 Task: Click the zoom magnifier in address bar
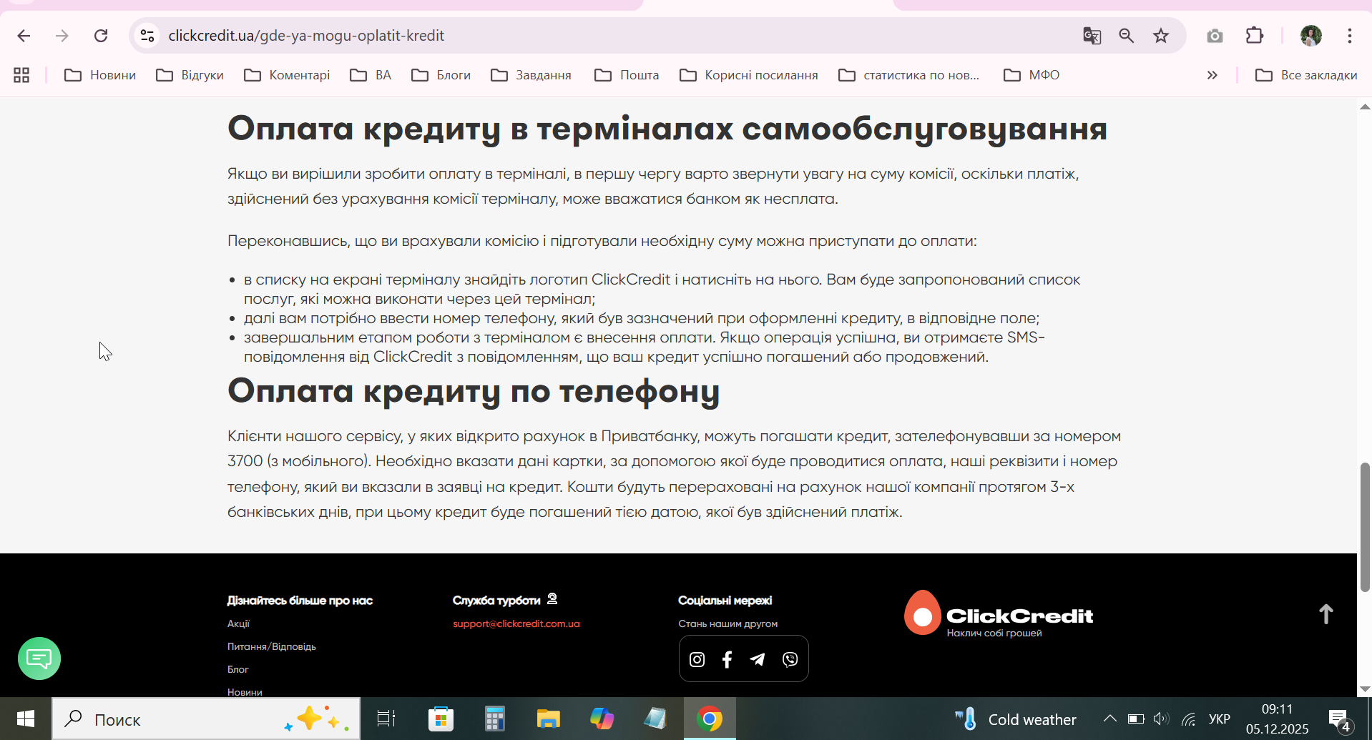[x=1127, y=36]
